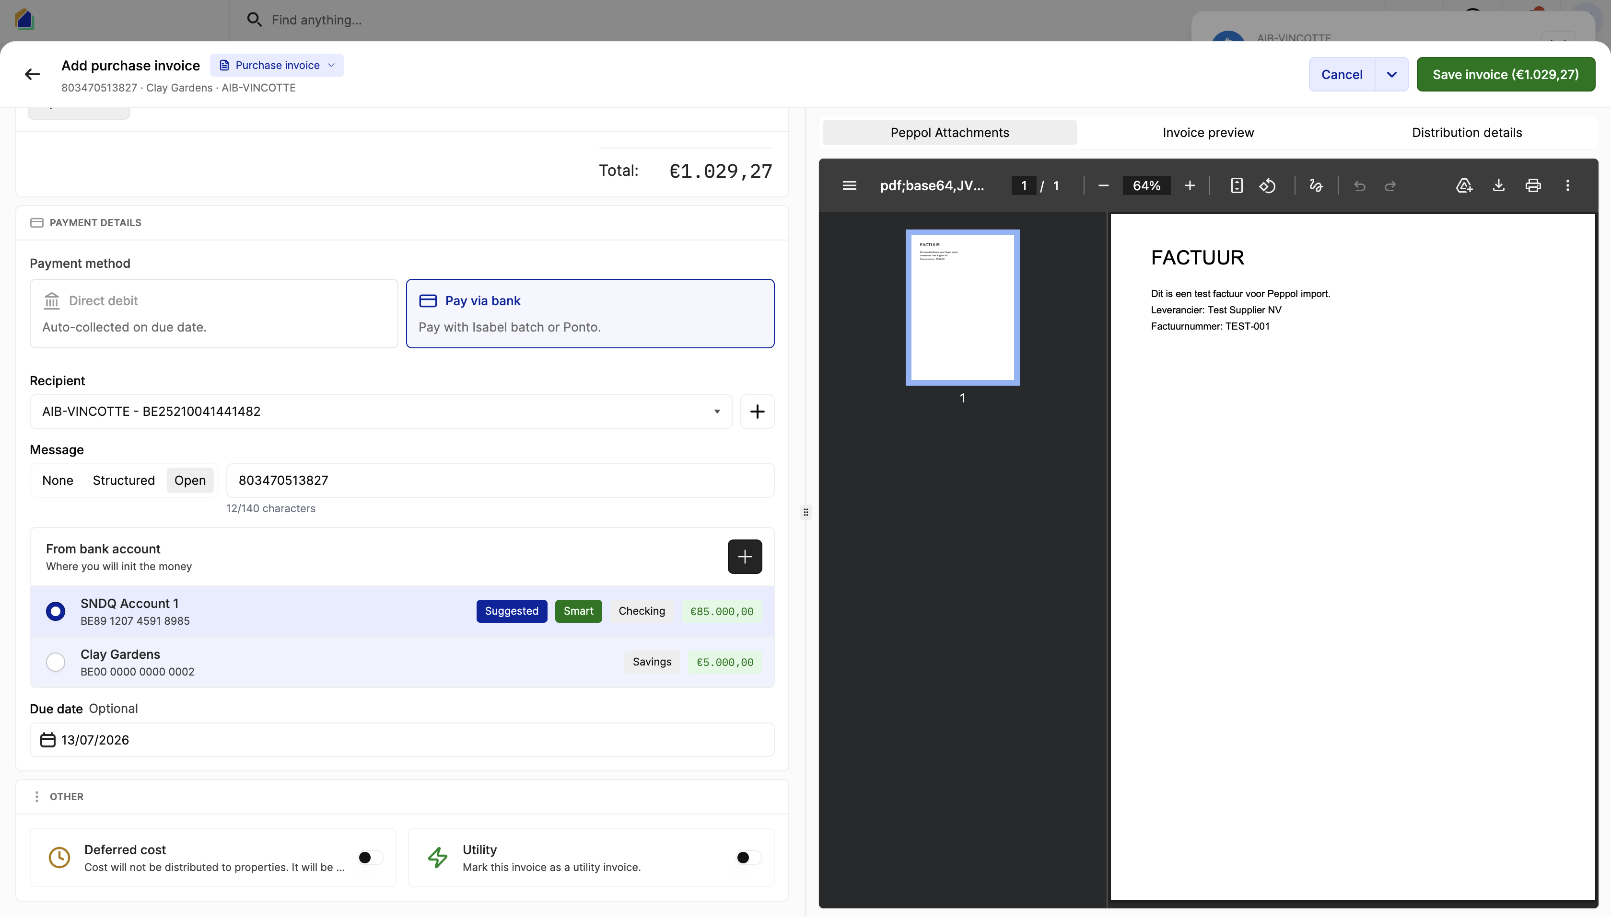The height and width of the screenshot is (917, 1611).
Task: Click the app home logo
Action: coord(24,20)
